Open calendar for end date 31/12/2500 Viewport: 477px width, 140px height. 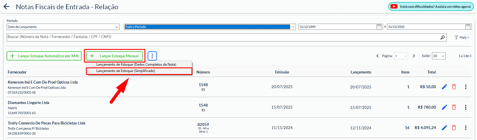468,27
